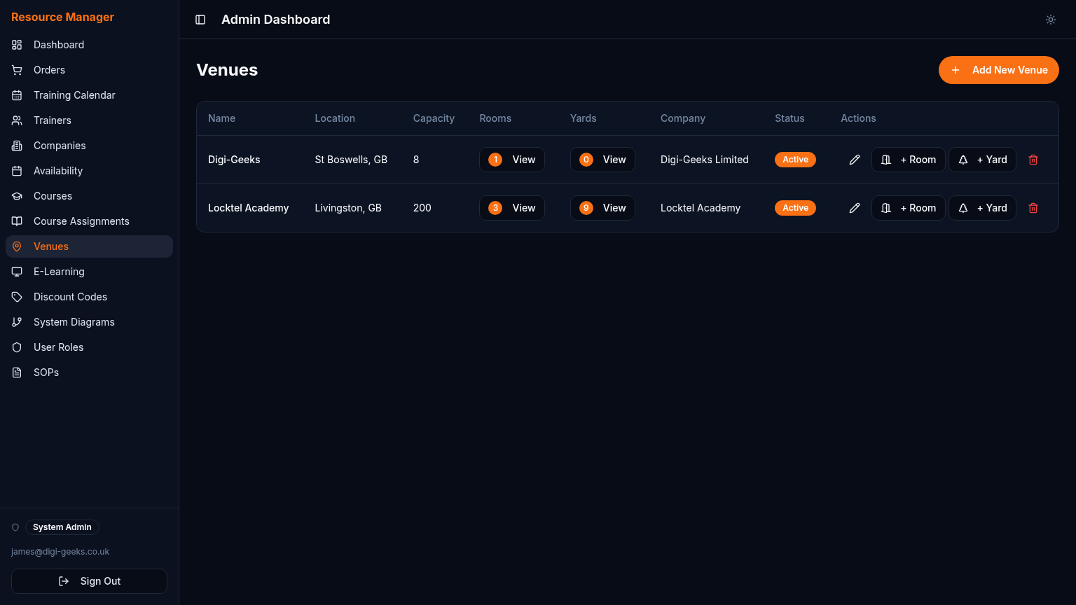
Task: Add a yard to Digi-Geeks
Action: pyautogui.click(x=982, y=160)
